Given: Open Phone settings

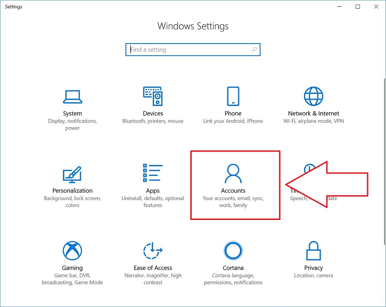Looking at the screenshot, I should (233, 105).
